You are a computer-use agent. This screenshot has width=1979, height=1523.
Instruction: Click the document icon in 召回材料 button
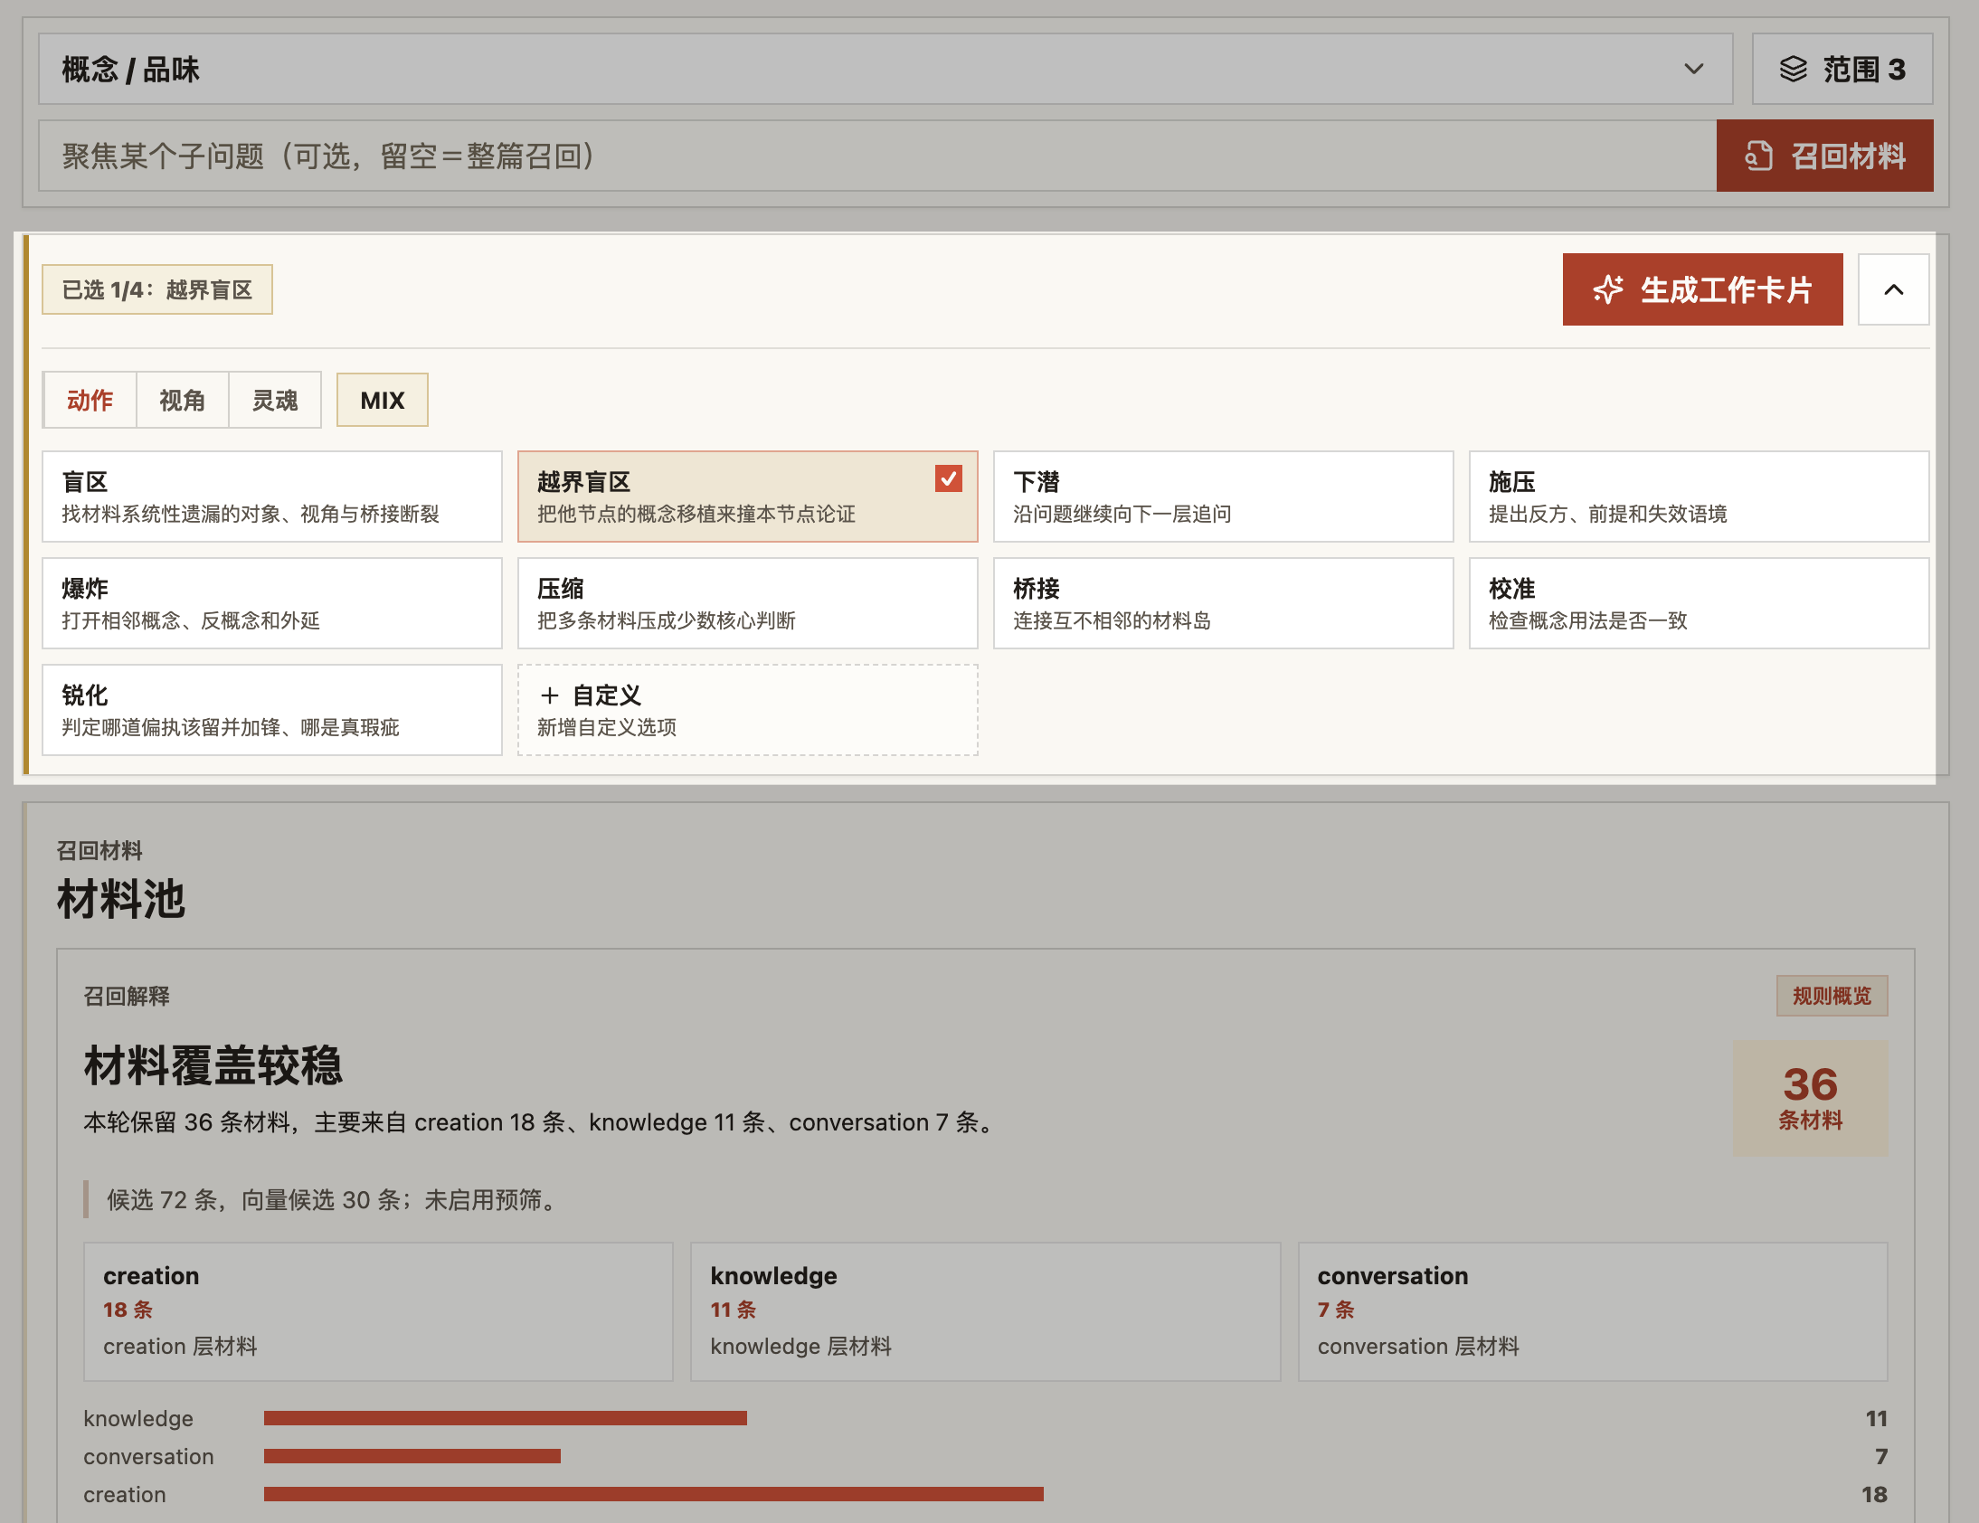point(1758,156)
